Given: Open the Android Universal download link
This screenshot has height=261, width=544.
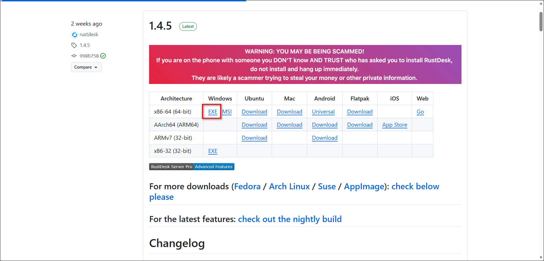Looking at the screenshot, I should tap(323, 112).
